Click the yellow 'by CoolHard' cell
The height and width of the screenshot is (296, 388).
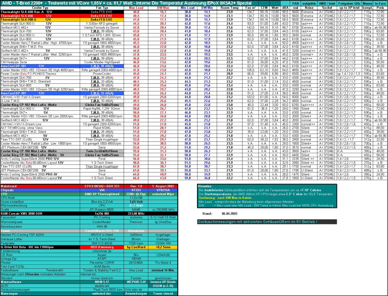[x=136, y=247]
